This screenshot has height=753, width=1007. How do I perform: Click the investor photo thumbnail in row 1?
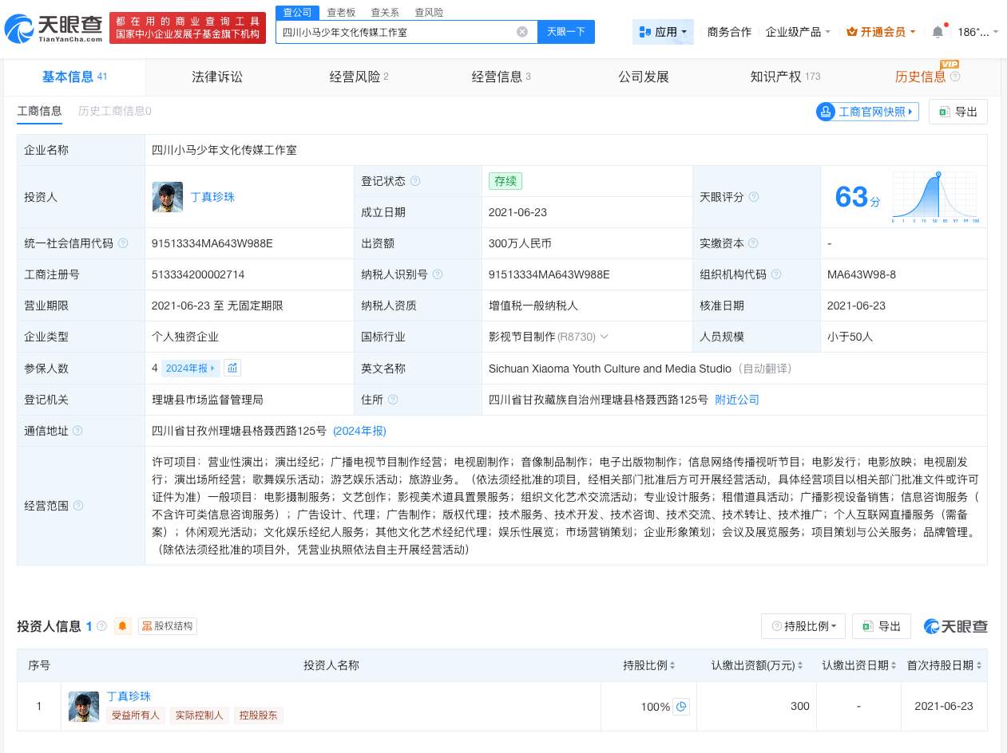tap(83, 706)
